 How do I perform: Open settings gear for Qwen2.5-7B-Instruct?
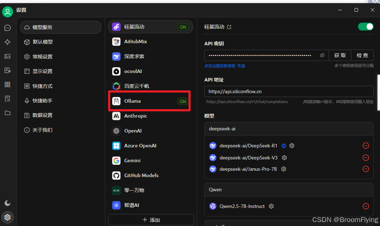pyautogui.click(x=271, y=206)
